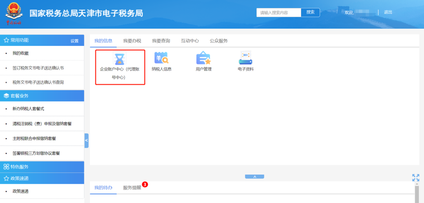Open the 电子资料 icon

click(x=245, y=59)
